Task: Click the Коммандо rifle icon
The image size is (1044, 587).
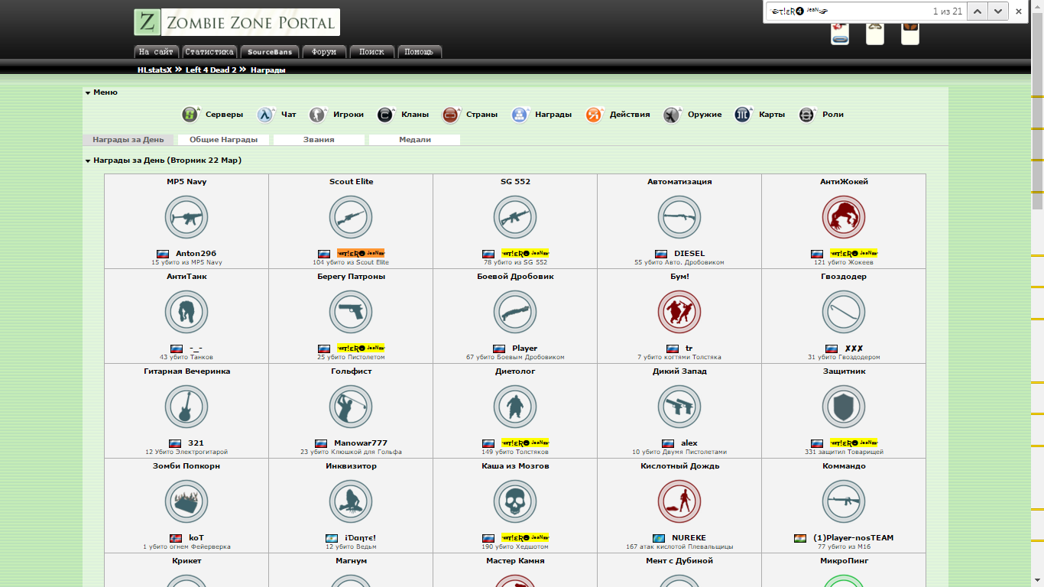Action: (844, 501)
